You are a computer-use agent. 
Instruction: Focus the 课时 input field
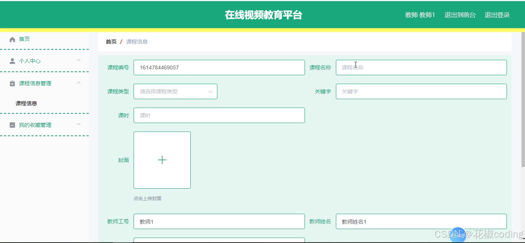[x=219, y=115]
